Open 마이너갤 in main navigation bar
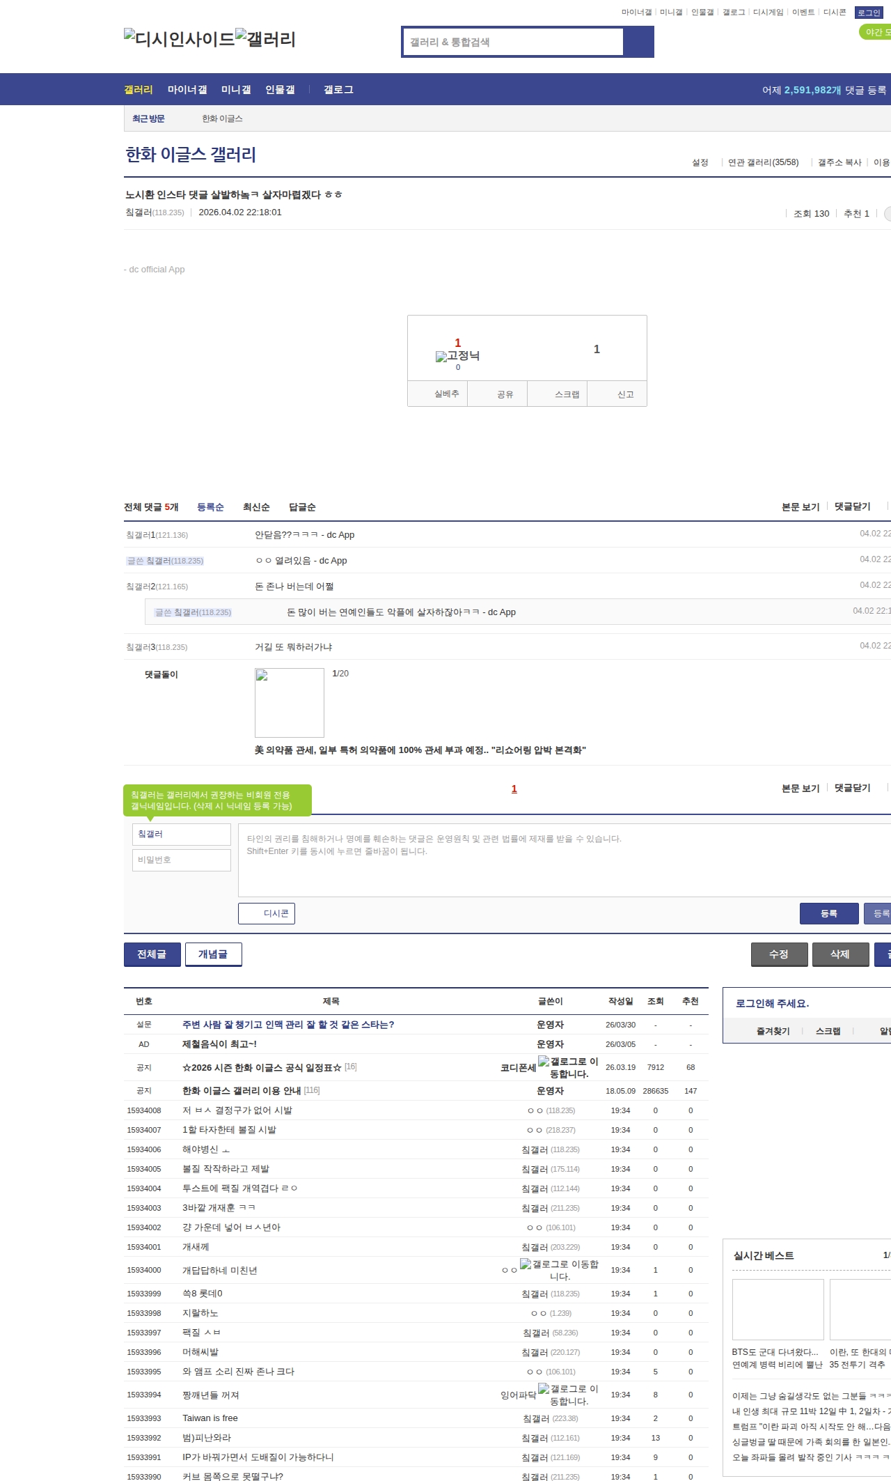 click(x=187, y=89)
